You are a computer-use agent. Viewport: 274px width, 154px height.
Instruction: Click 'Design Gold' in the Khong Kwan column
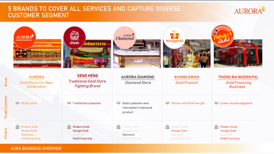[179, 131]
